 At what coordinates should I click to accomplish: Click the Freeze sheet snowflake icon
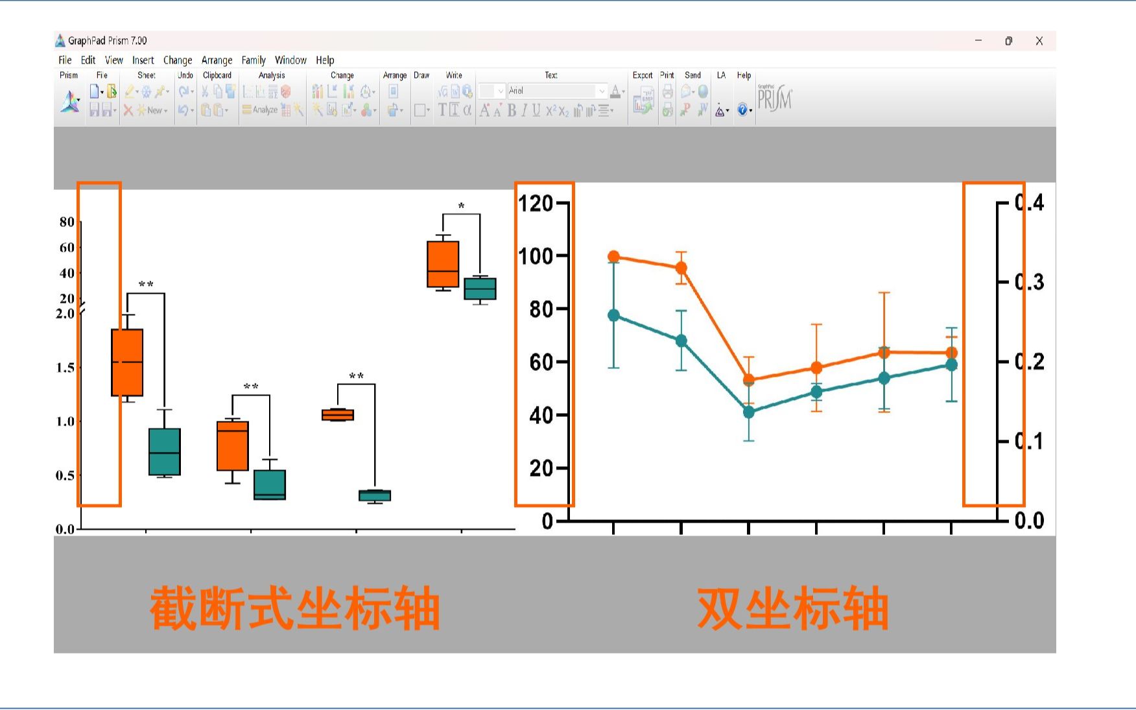click(x=146, y=91)
